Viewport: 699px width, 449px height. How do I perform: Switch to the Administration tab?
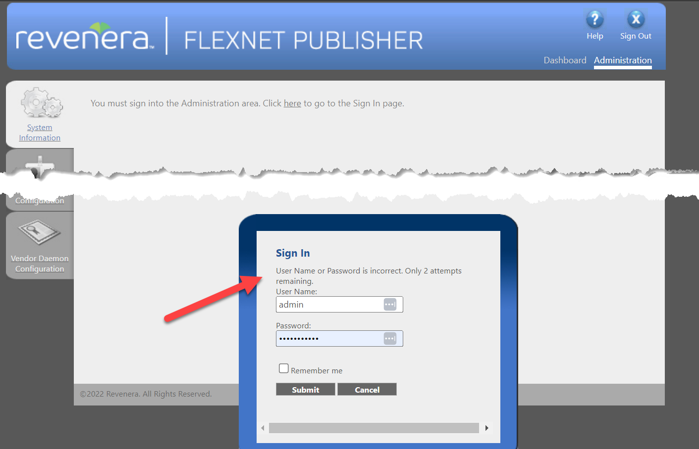click(x=623, y=60)
